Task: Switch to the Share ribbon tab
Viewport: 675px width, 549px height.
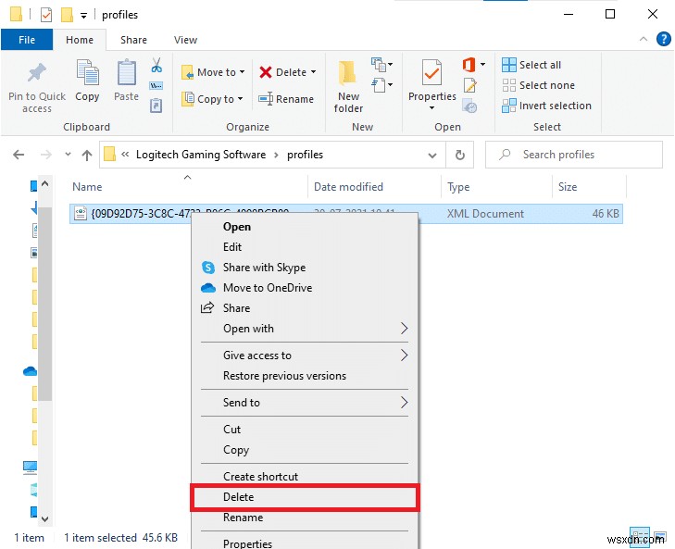Action: point(133,40)
